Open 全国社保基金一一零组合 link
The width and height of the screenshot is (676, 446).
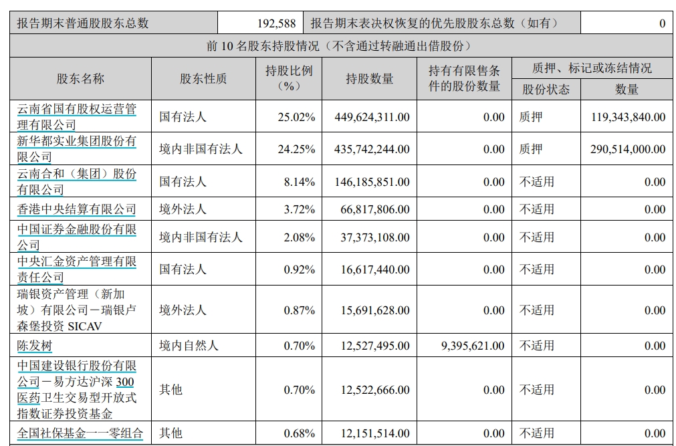pos(80,433)
